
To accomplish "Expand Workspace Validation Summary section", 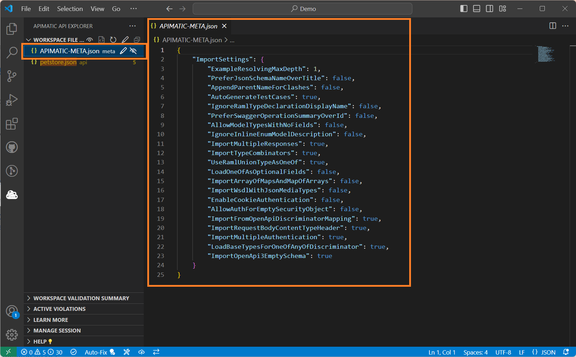I will click(84, 298).
